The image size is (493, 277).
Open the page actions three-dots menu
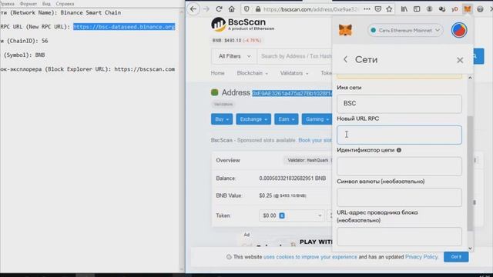tap(367, 9)
